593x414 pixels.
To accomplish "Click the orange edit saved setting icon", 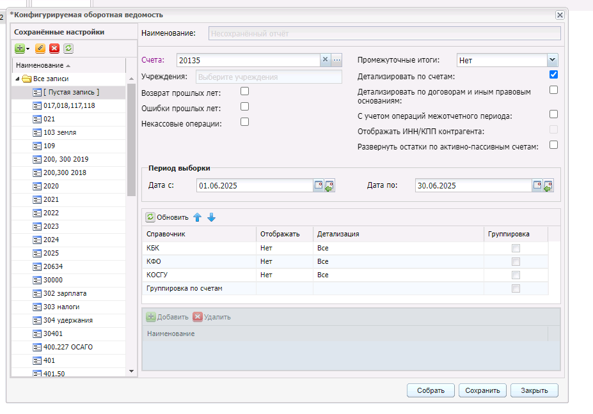I will pyautogui.click(x=40, y=48).
